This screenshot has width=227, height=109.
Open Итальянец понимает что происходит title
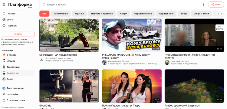tap(190, 56)
